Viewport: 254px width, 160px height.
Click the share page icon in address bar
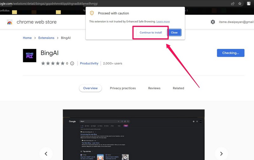233,3
